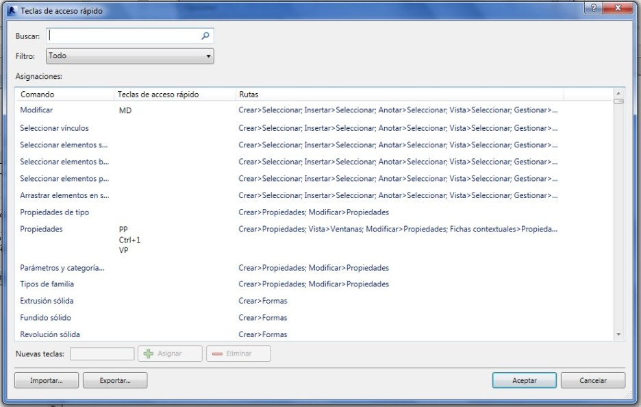Screen dimensions: 641x407
Task: Click the help question mark button
Action: click(x=592, y=8)
